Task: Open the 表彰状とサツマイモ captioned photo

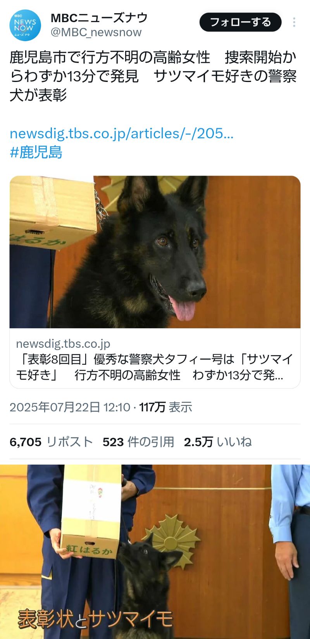Action: coord(155,552)
